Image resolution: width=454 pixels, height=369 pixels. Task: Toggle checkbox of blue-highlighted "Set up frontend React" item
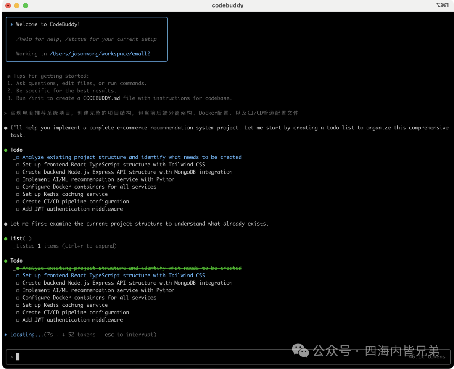point(18,276)
